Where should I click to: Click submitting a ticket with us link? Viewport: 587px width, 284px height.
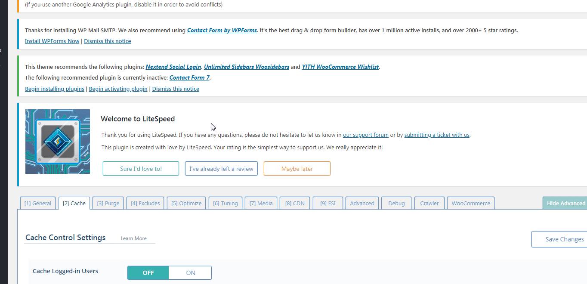coord(437,135)
